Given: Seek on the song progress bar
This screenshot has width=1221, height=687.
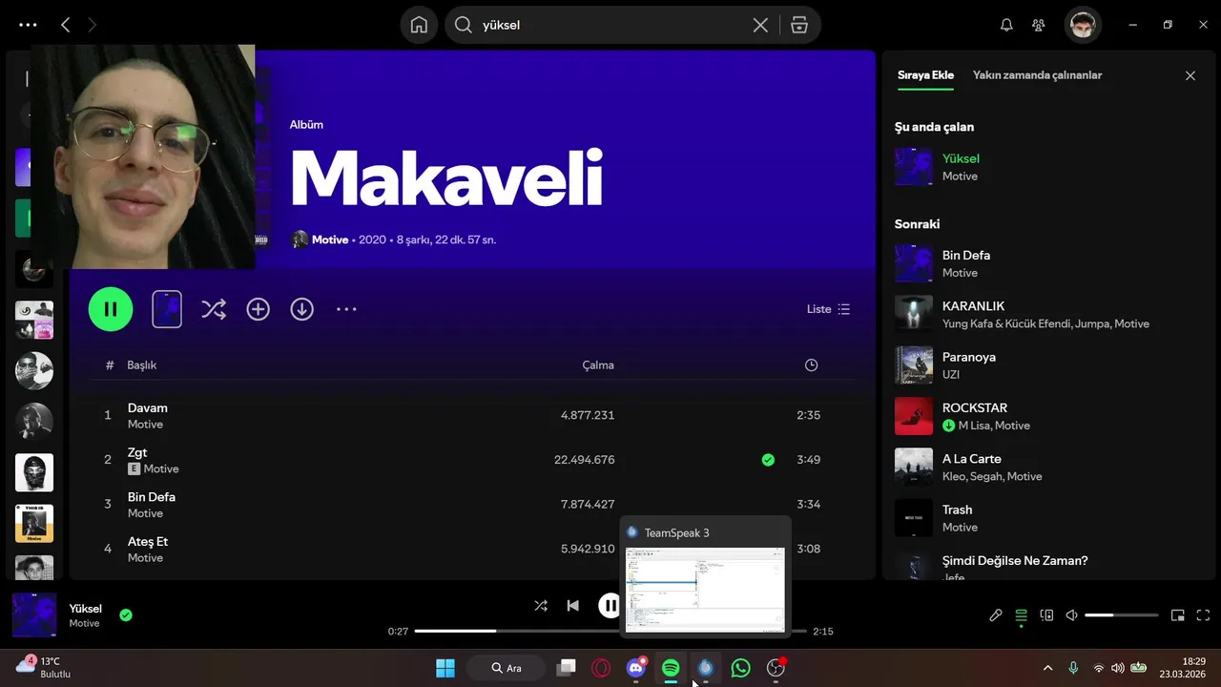Looking at the screenshot, I should [610, 631].
